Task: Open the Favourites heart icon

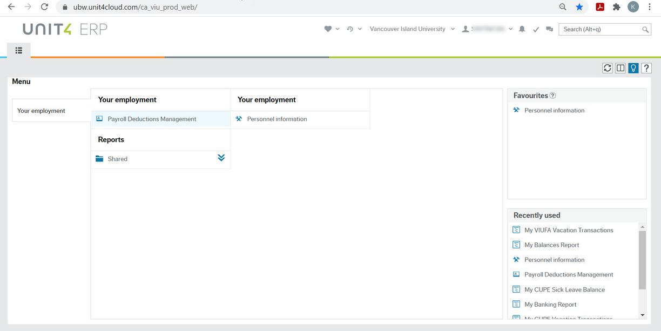Action: coord(328,29)
